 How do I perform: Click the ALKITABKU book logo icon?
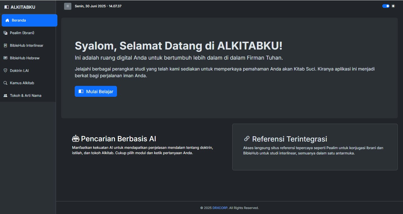[7, 7]
